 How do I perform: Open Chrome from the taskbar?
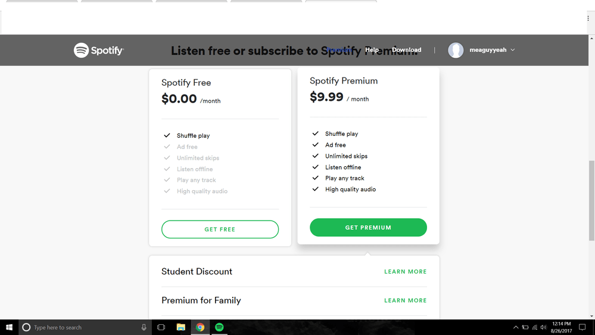200,327
